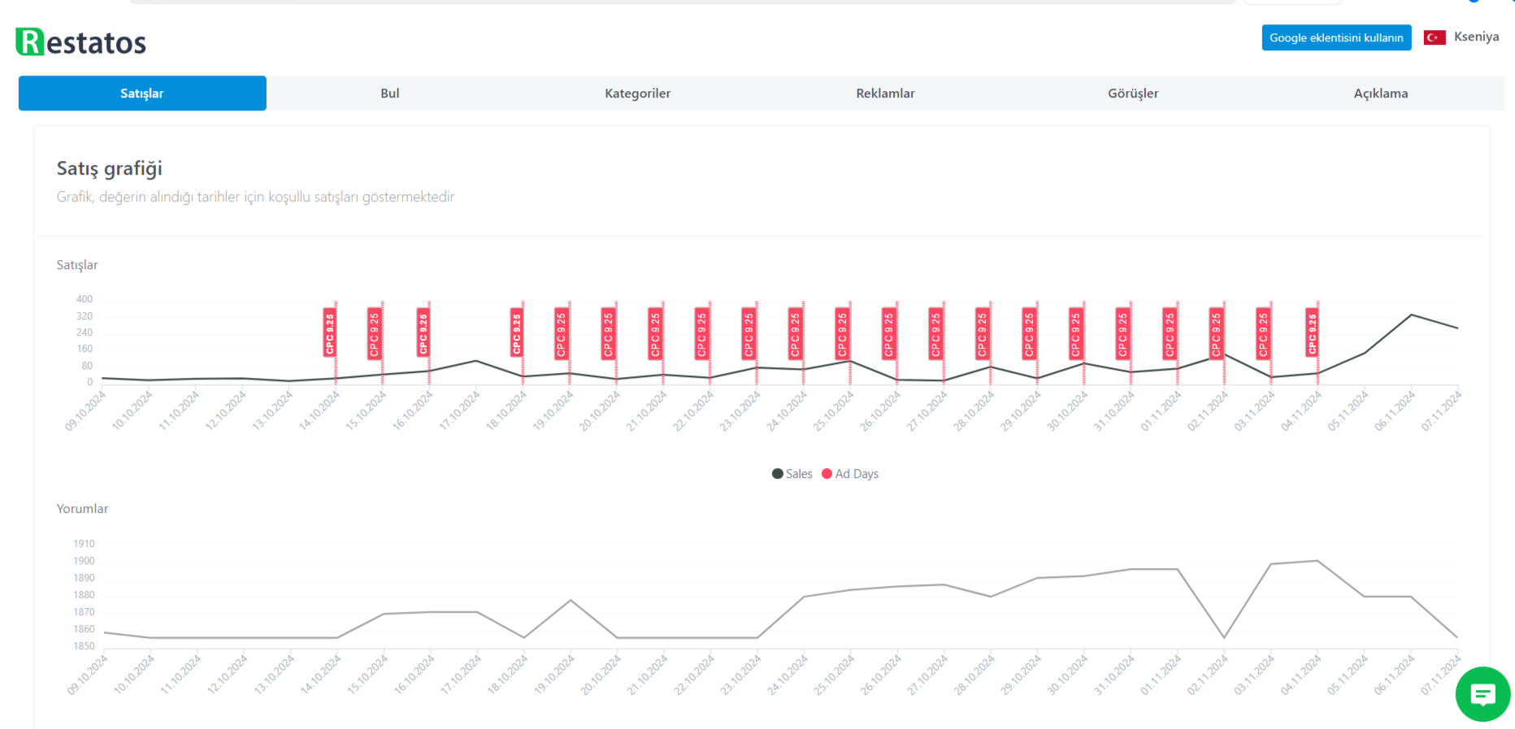This screenshot has width=1515, height=729.
Task: Open the Kategoriler tab
Action: pyautogui.click(x=638, y=93)
